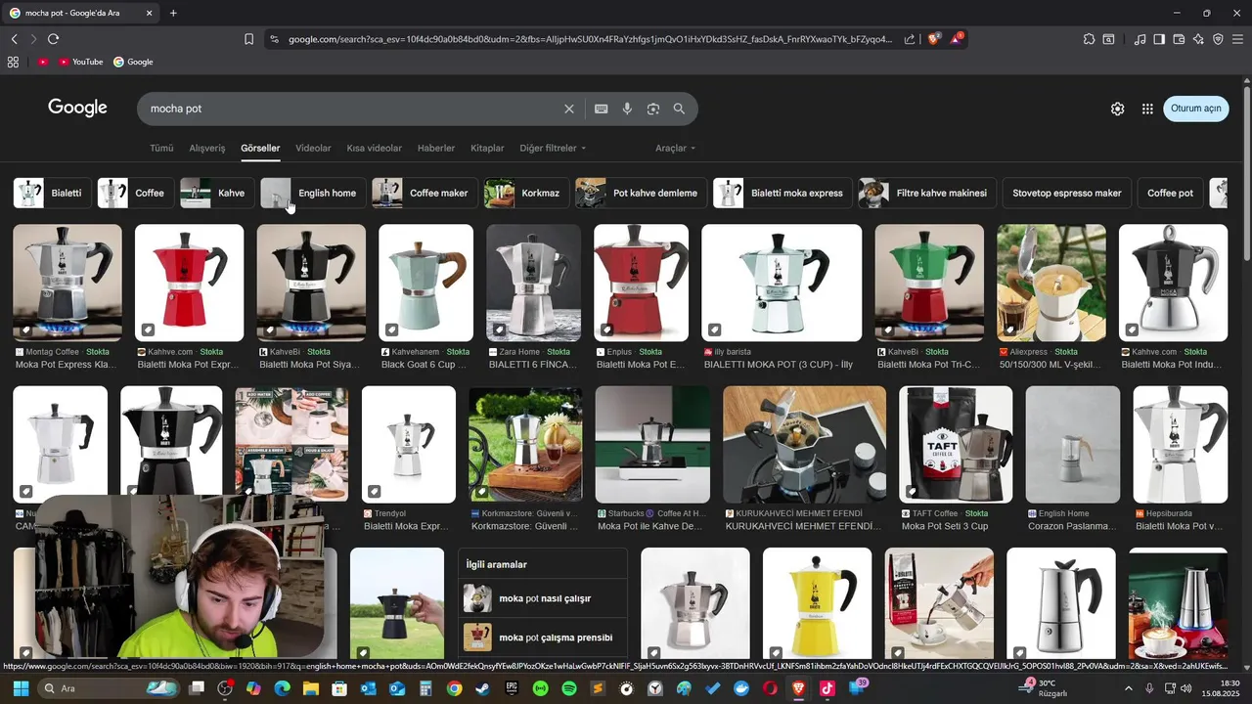
Task: Bookmark this page using the bookmark icon
Action: click(x=248, y=39)
